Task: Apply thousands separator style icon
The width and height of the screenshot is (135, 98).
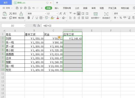Action: coord(125,18)
